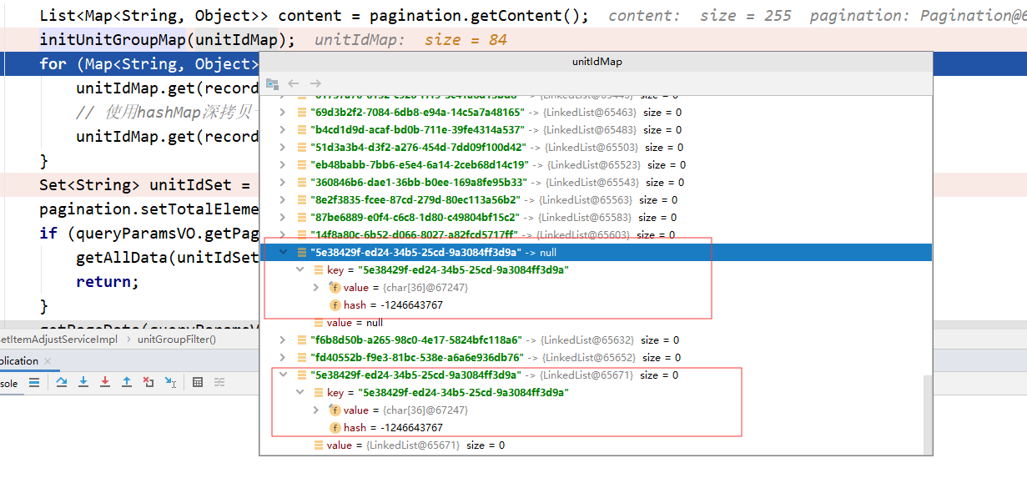Click the forward arrow in unitIdMap popup
The height and width of the screenshot is (488, 1027).
pyautogui.click(x=315, y=83)
